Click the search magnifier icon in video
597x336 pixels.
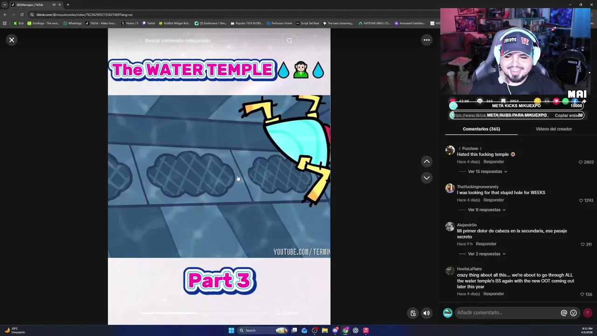(290, 41)
